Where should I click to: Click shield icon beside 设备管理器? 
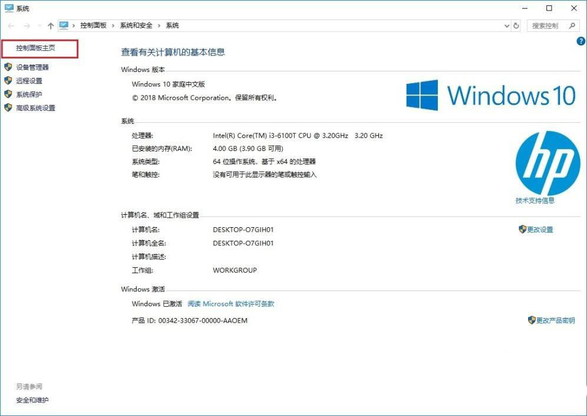click(8, 67)
